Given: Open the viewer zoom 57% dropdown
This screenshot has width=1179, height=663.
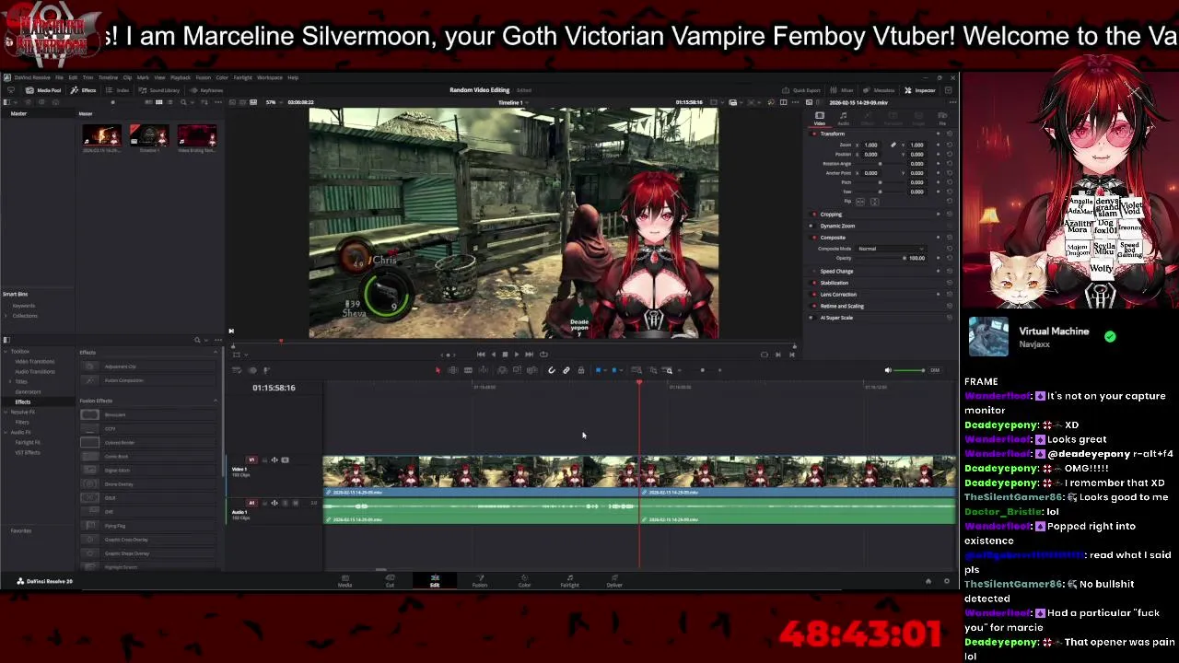Looking at the screenshot, I should click(274, 102).
